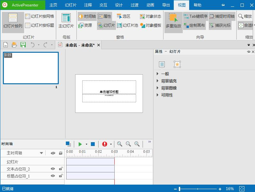Open the 幻灯片池 pane
The width and height of the screenshot is (255, 192).
point(127,25)
